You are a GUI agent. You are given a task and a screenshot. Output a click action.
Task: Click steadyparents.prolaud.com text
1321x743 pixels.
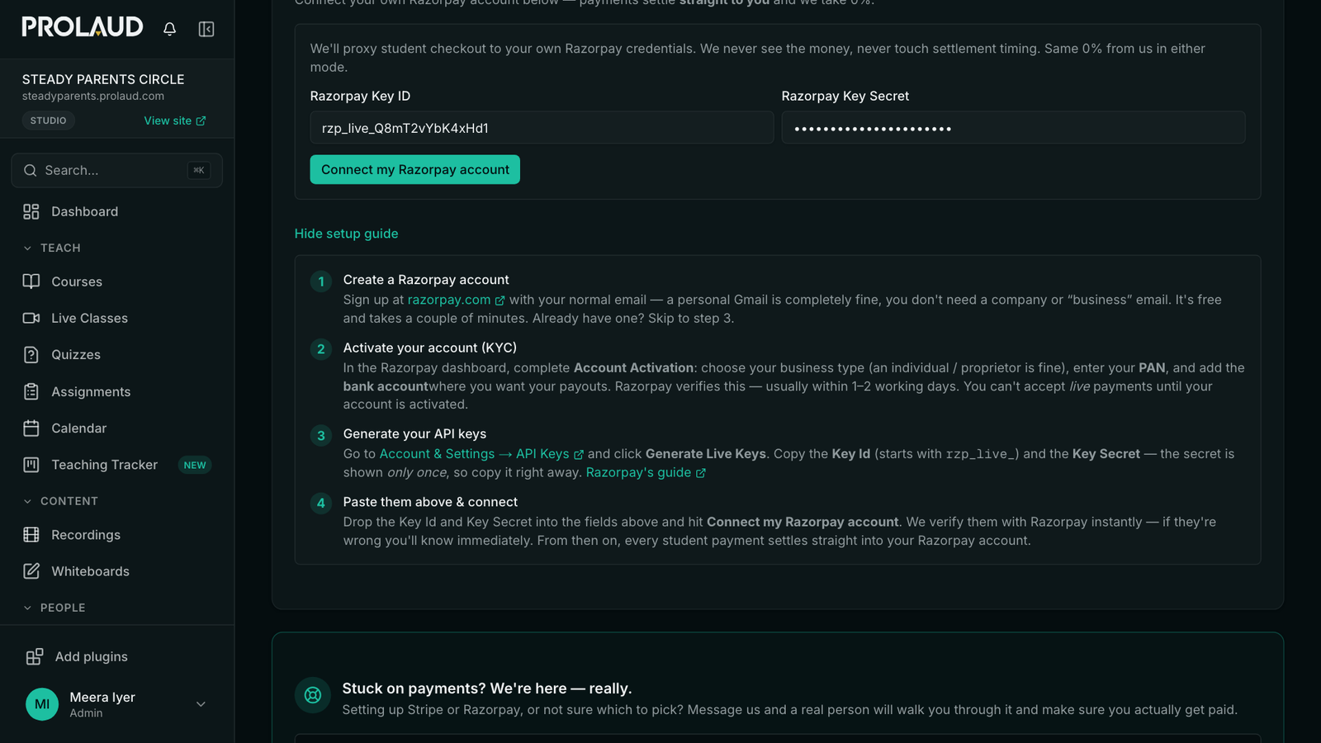(x=93, y=96)
